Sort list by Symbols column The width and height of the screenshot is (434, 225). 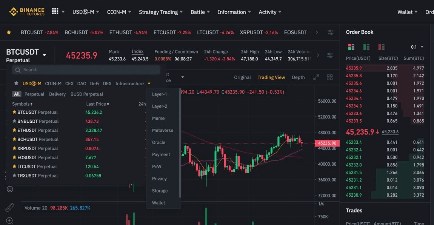[x=22, y=104]
